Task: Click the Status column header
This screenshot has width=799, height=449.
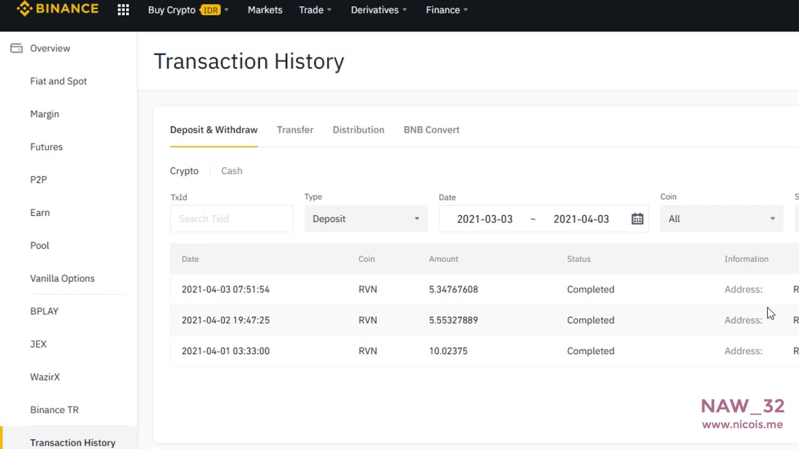Action: point(579,259)
